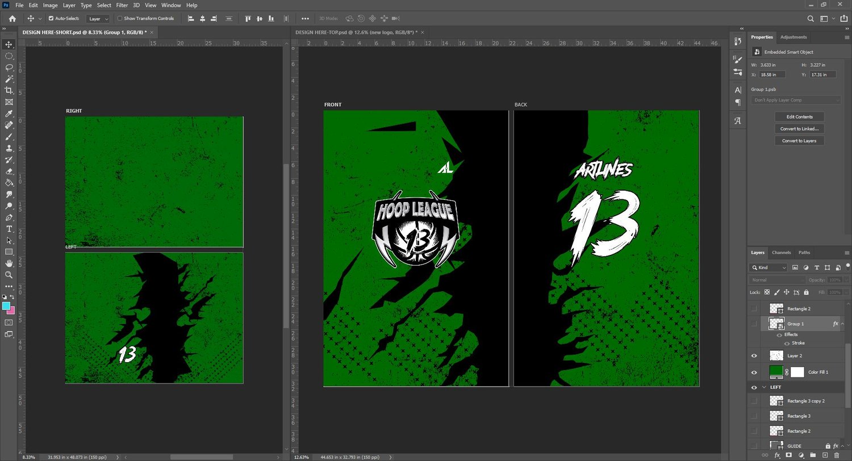The width and height of the screenshot is (852, 461).
Task: Toggle Quick Mask mode icon
Action: click(9, 322)
